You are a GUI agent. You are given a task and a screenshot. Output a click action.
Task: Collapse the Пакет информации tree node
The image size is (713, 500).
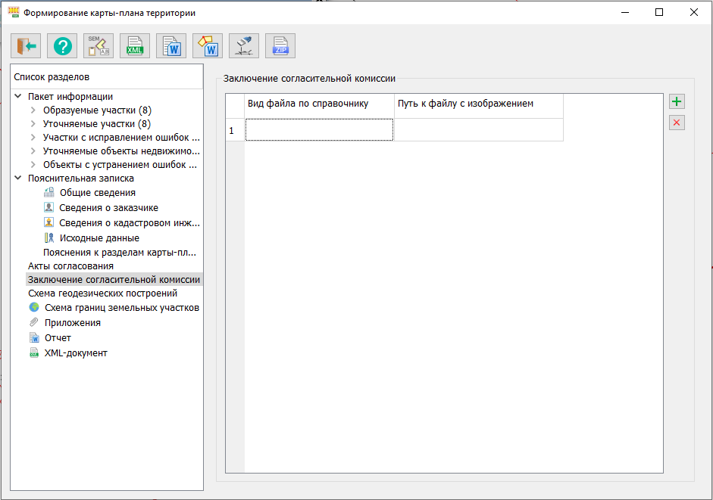(18, 96)
